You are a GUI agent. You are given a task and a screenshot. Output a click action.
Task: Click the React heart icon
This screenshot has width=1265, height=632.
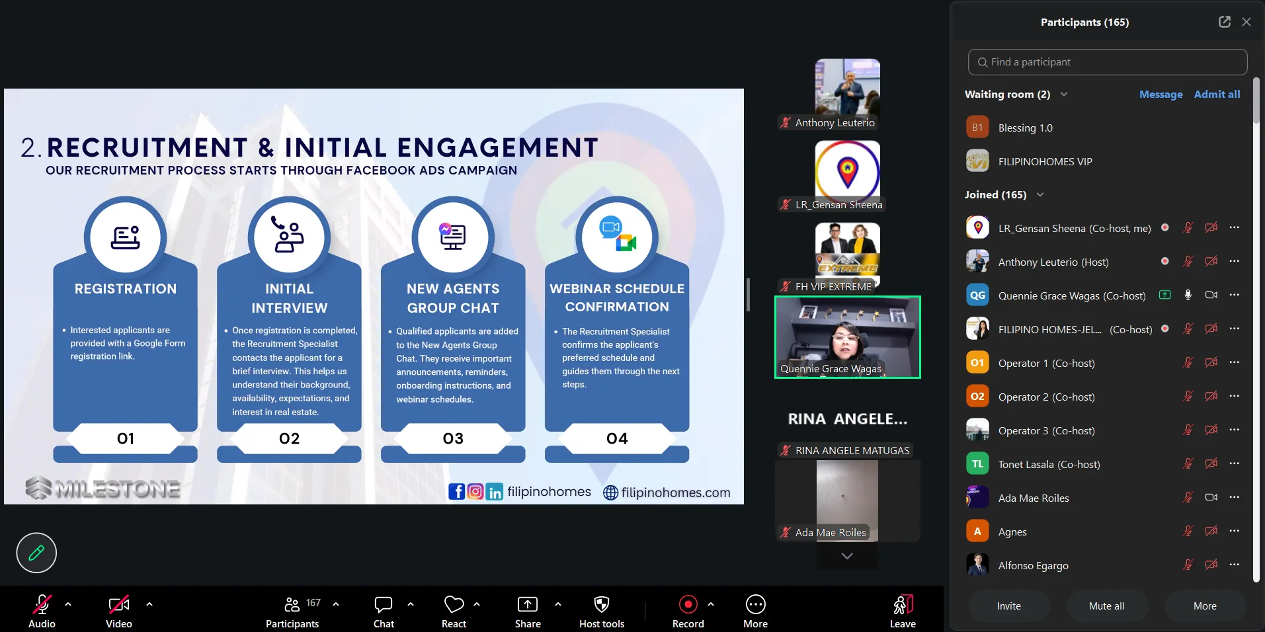coord(454,604)
